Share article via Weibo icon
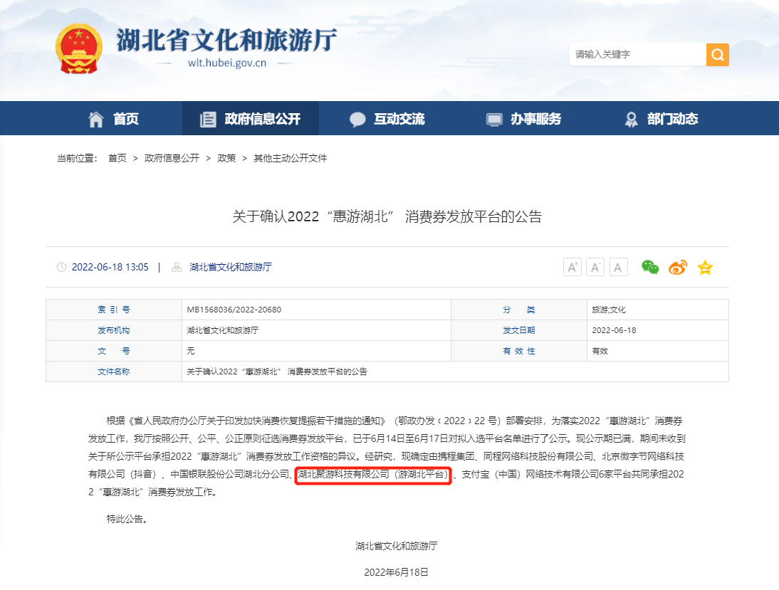The height and width of the screenshot is (590, 779). 677,268
